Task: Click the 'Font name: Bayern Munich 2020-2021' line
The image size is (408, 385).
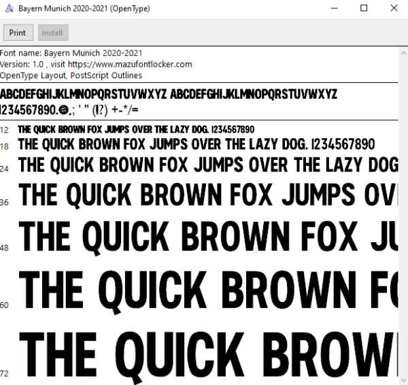Action: click(71, 53)
